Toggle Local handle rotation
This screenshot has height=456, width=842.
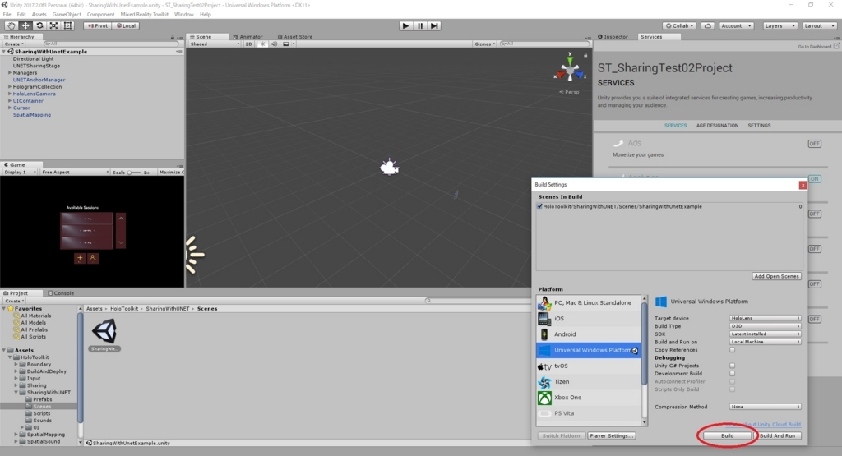(126, 25)
